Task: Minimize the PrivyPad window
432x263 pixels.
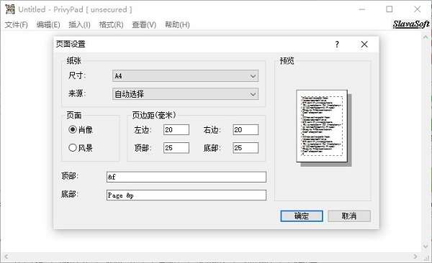Action: [x=362, y=9]
